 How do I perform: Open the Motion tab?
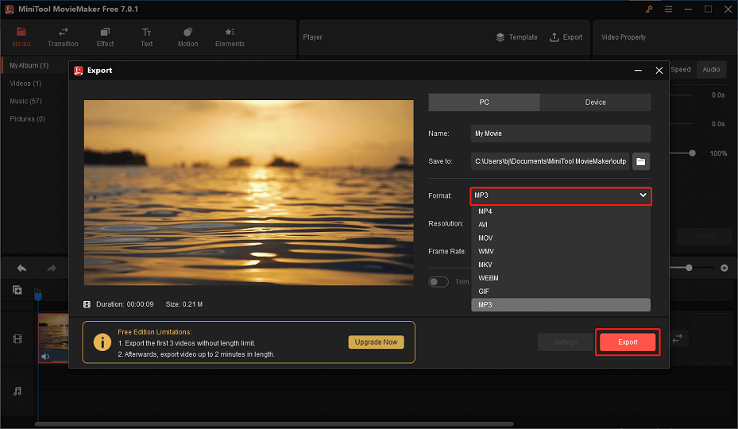187,37
